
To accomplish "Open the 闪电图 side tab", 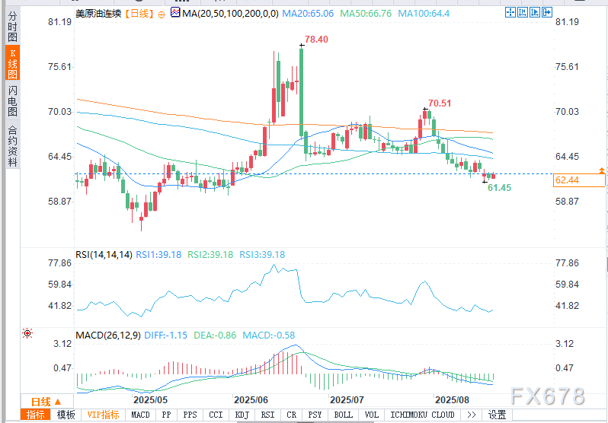I will click(12, 101).
